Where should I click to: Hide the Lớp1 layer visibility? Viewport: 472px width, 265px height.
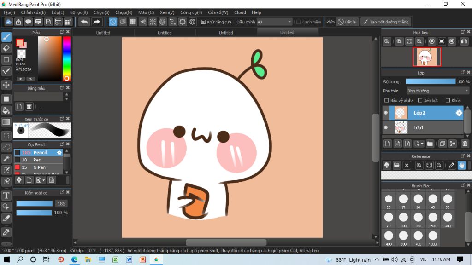[386, 127]
